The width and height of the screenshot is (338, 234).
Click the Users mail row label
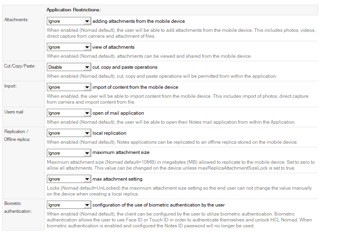[15, 112]
